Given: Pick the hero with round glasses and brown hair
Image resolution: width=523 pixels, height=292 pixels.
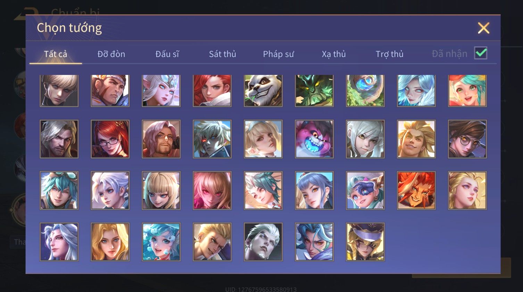Looking at the screenshot, I should [467, 139].
